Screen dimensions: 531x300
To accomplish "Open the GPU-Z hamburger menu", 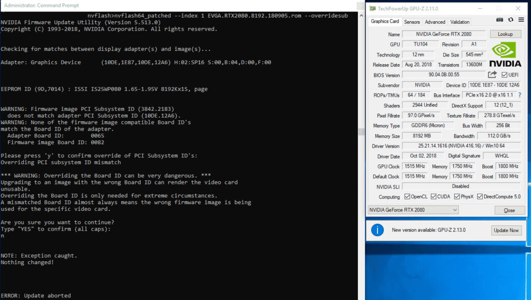I will [x=521, y=19].
